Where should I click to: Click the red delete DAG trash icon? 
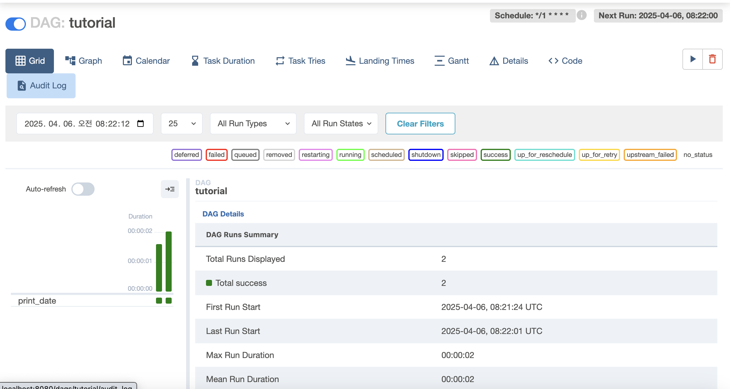712,59
